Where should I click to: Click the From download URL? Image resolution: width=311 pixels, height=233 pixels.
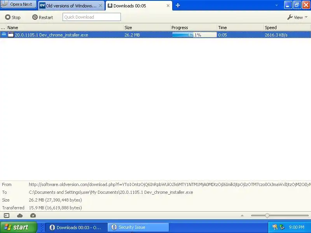coord(170,184)
